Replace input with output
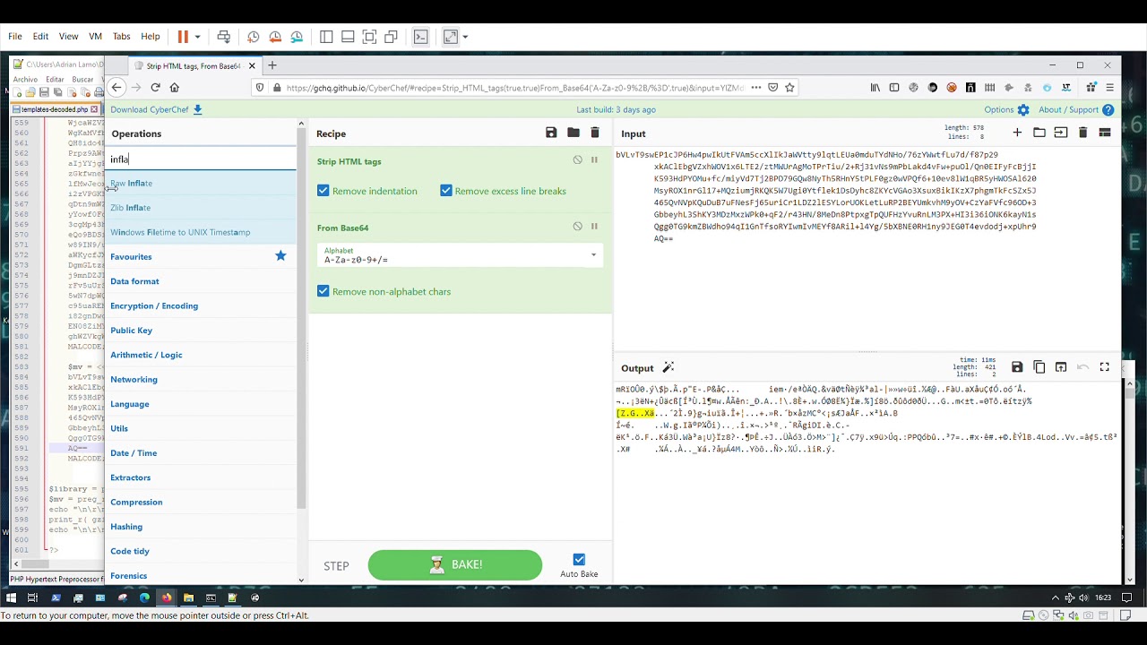The height and width of the screenshot is (645, 1147). (x=1061, y=367)
